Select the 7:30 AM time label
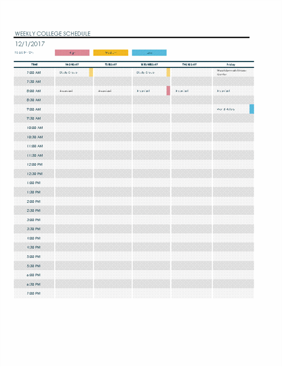Image resolution: width=282 pixels, height=367 pixels. point(34,82)
